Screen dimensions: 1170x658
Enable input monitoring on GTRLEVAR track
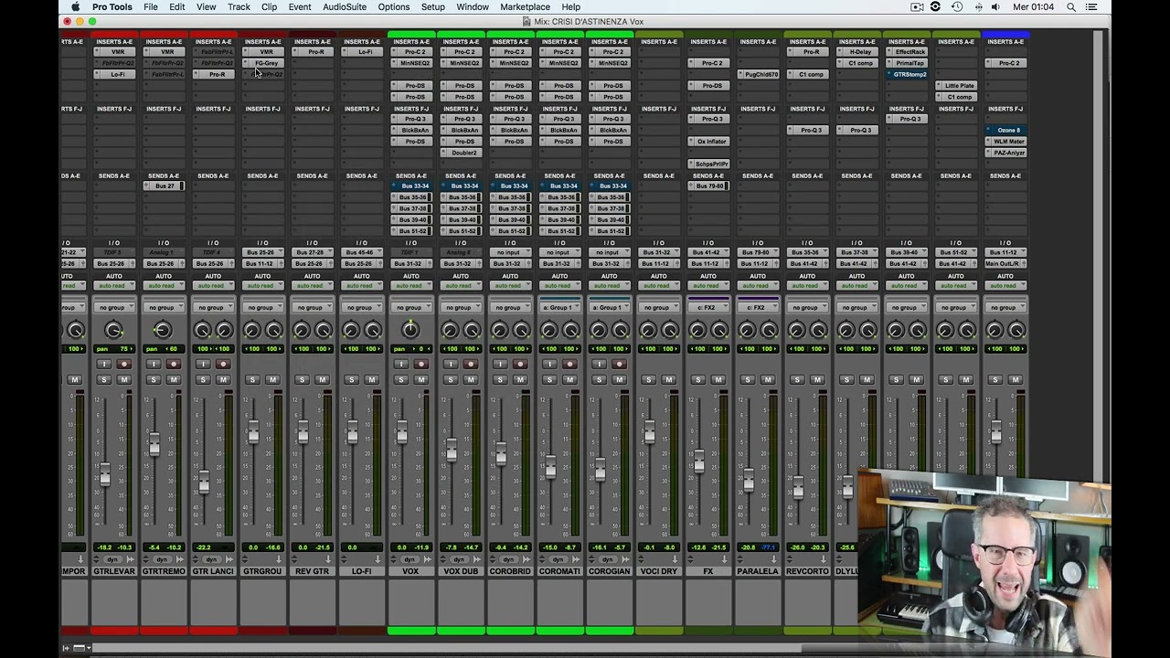coord(103,365)
